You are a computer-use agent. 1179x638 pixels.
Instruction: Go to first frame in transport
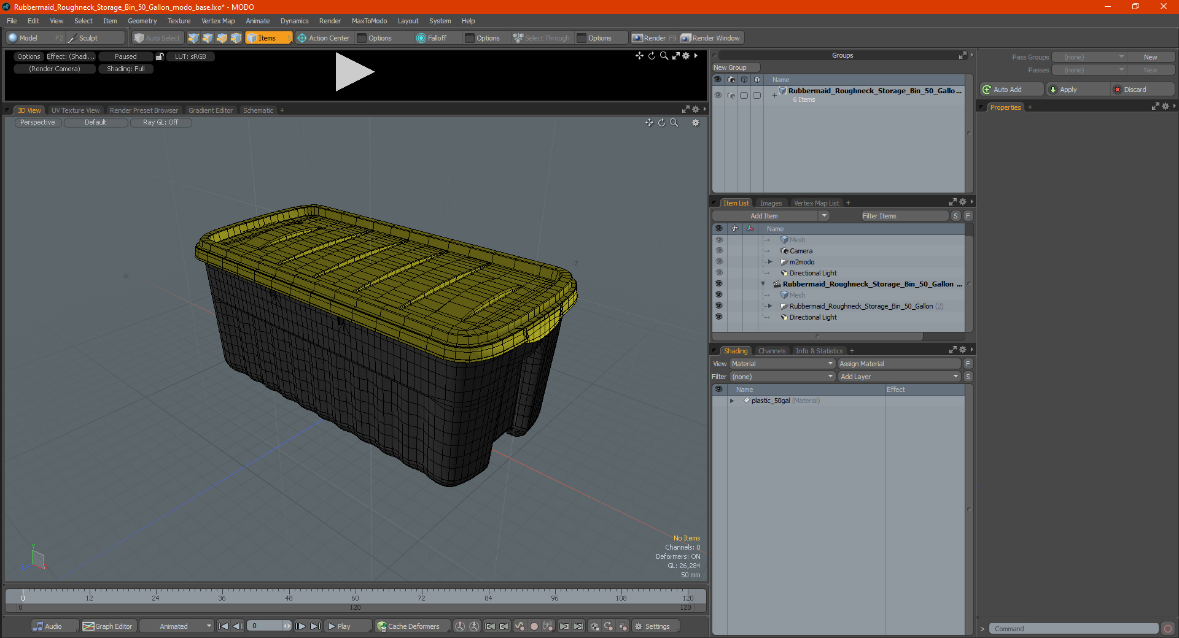point(224,626)
